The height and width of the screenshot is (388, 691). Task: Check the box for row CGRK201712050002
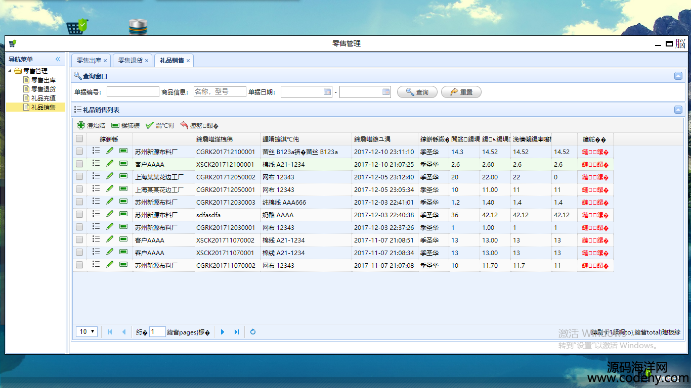[79, 177]
